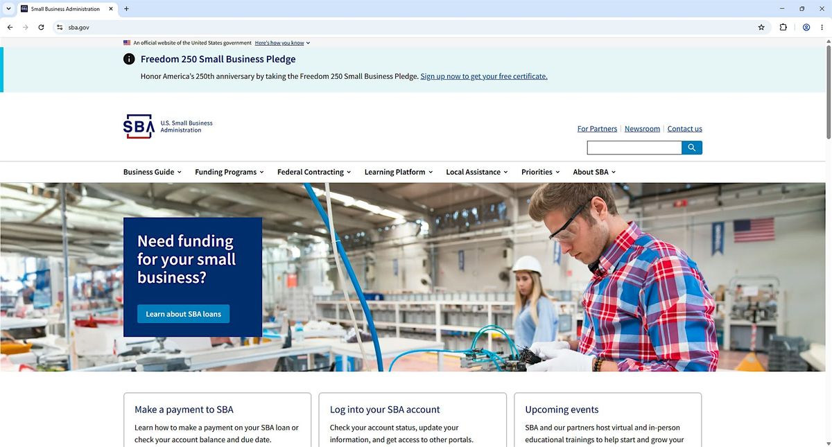Expand the Local Assistance menu
Viewport: 832px width, 447px height.
[x=477, y=172]
